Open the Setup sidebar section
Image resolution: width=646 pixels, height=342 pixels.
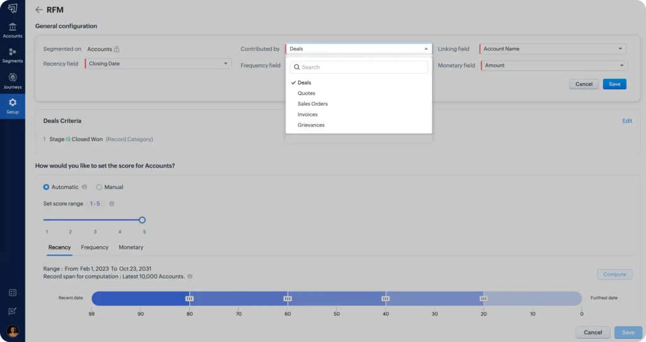tap(13, 106)
